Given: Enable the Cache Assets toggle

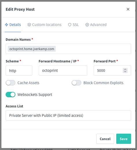Looking at the screenshot, I should tap(10, 83).
